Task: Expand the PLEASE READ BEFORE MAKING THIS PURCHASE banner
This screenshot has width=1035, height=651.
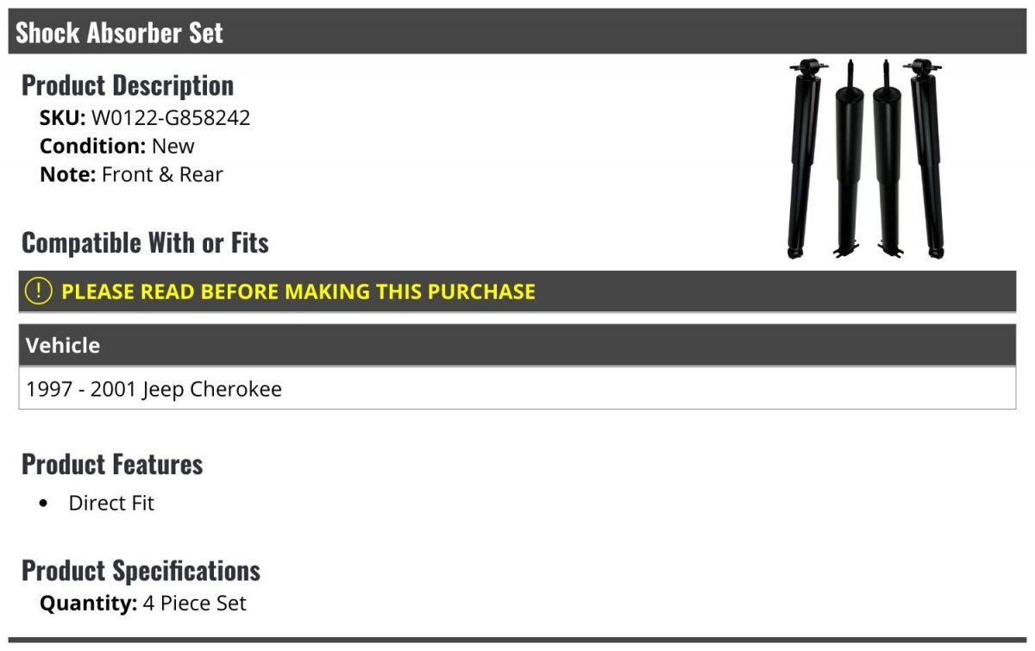Action: tap(298, 291)
